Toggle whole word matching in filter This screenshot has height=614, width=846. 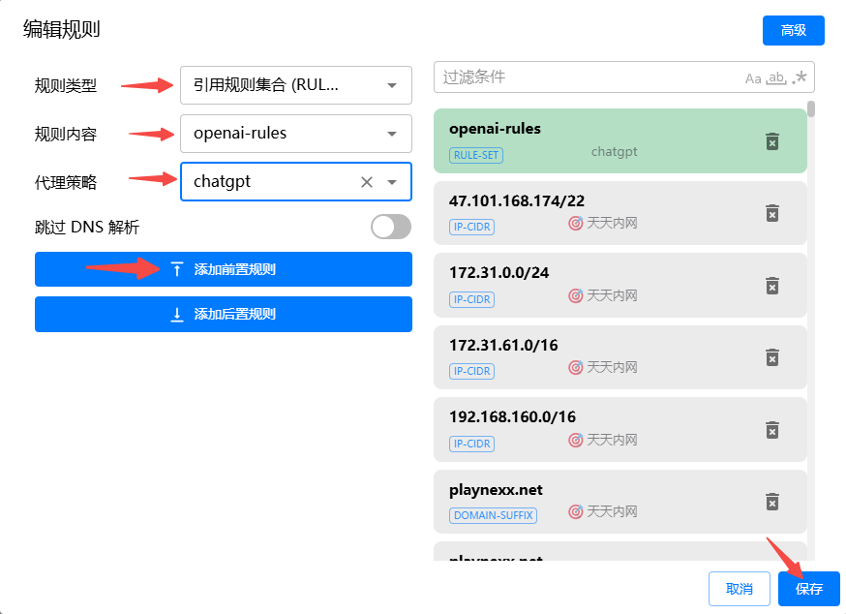(776, 78)
